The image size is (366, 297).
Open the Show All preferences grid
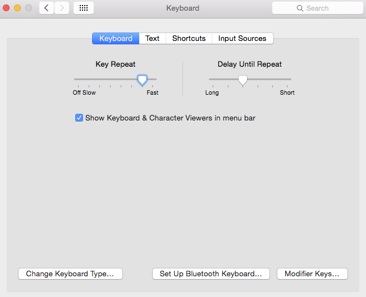point(84,8)
